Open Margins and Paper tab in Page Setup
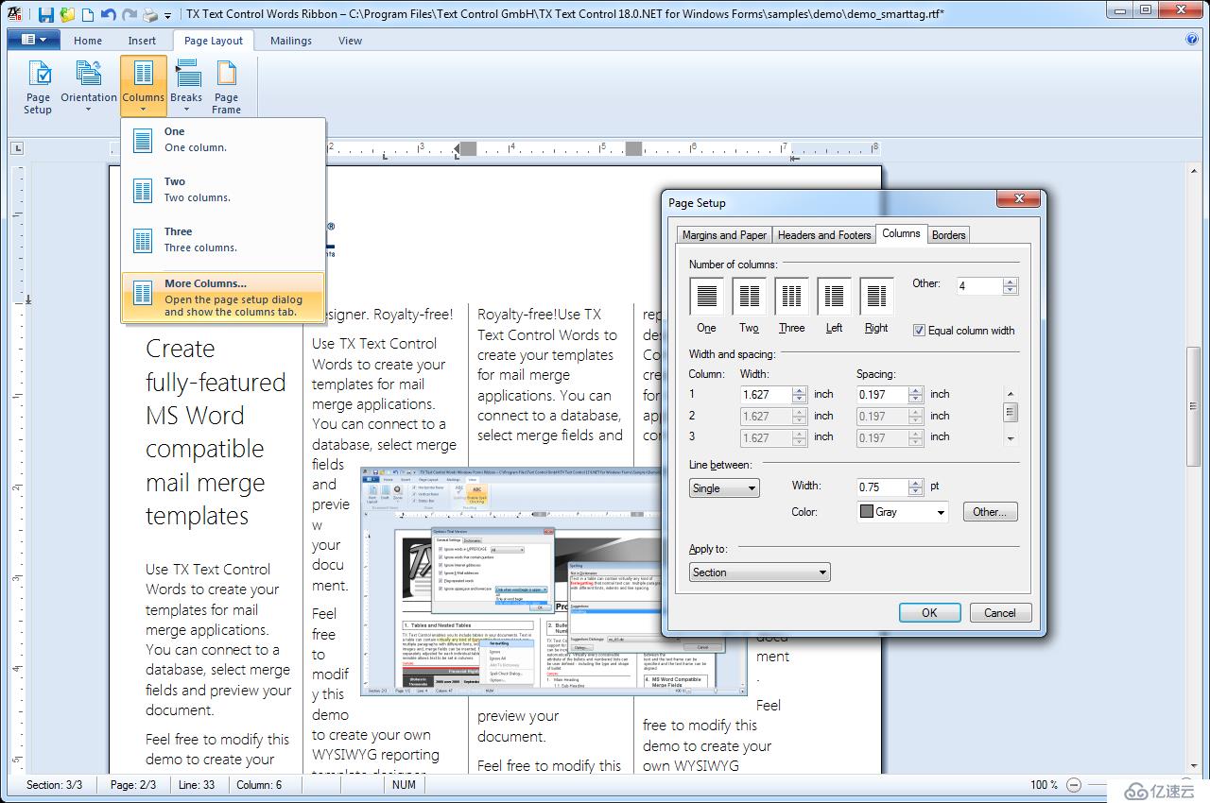 [725, 235]
